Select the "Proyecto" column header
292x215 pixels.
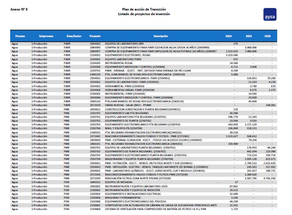coord(95,36)
